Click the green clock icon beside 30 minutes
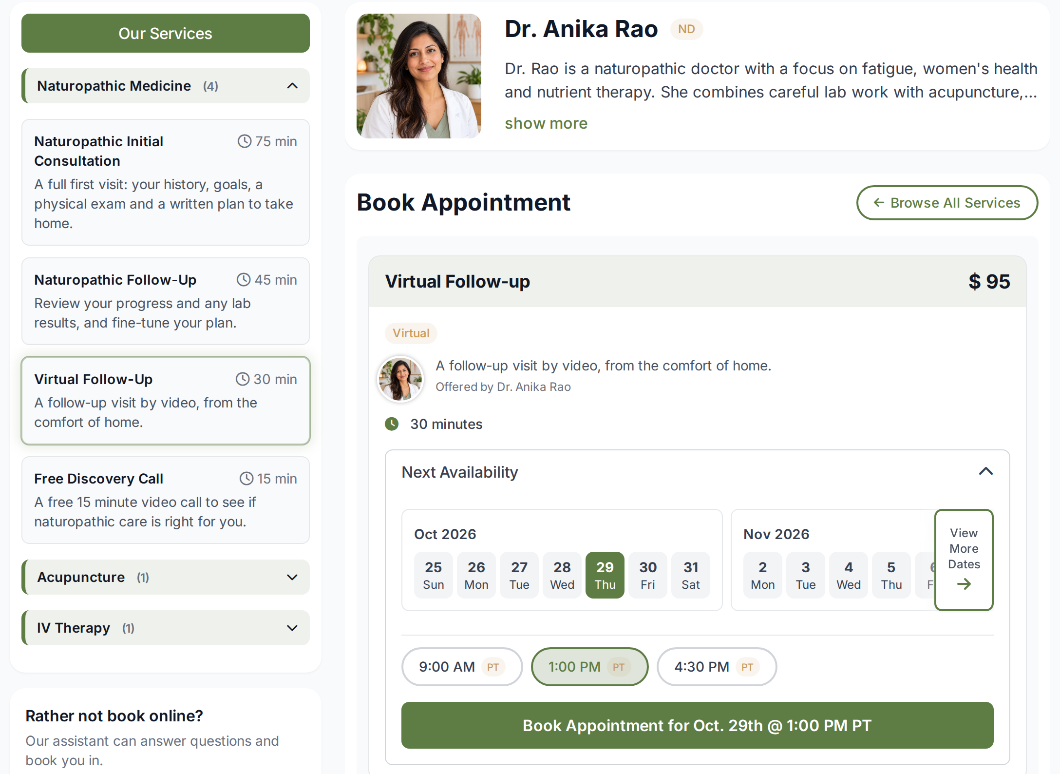 pos(392,424)
